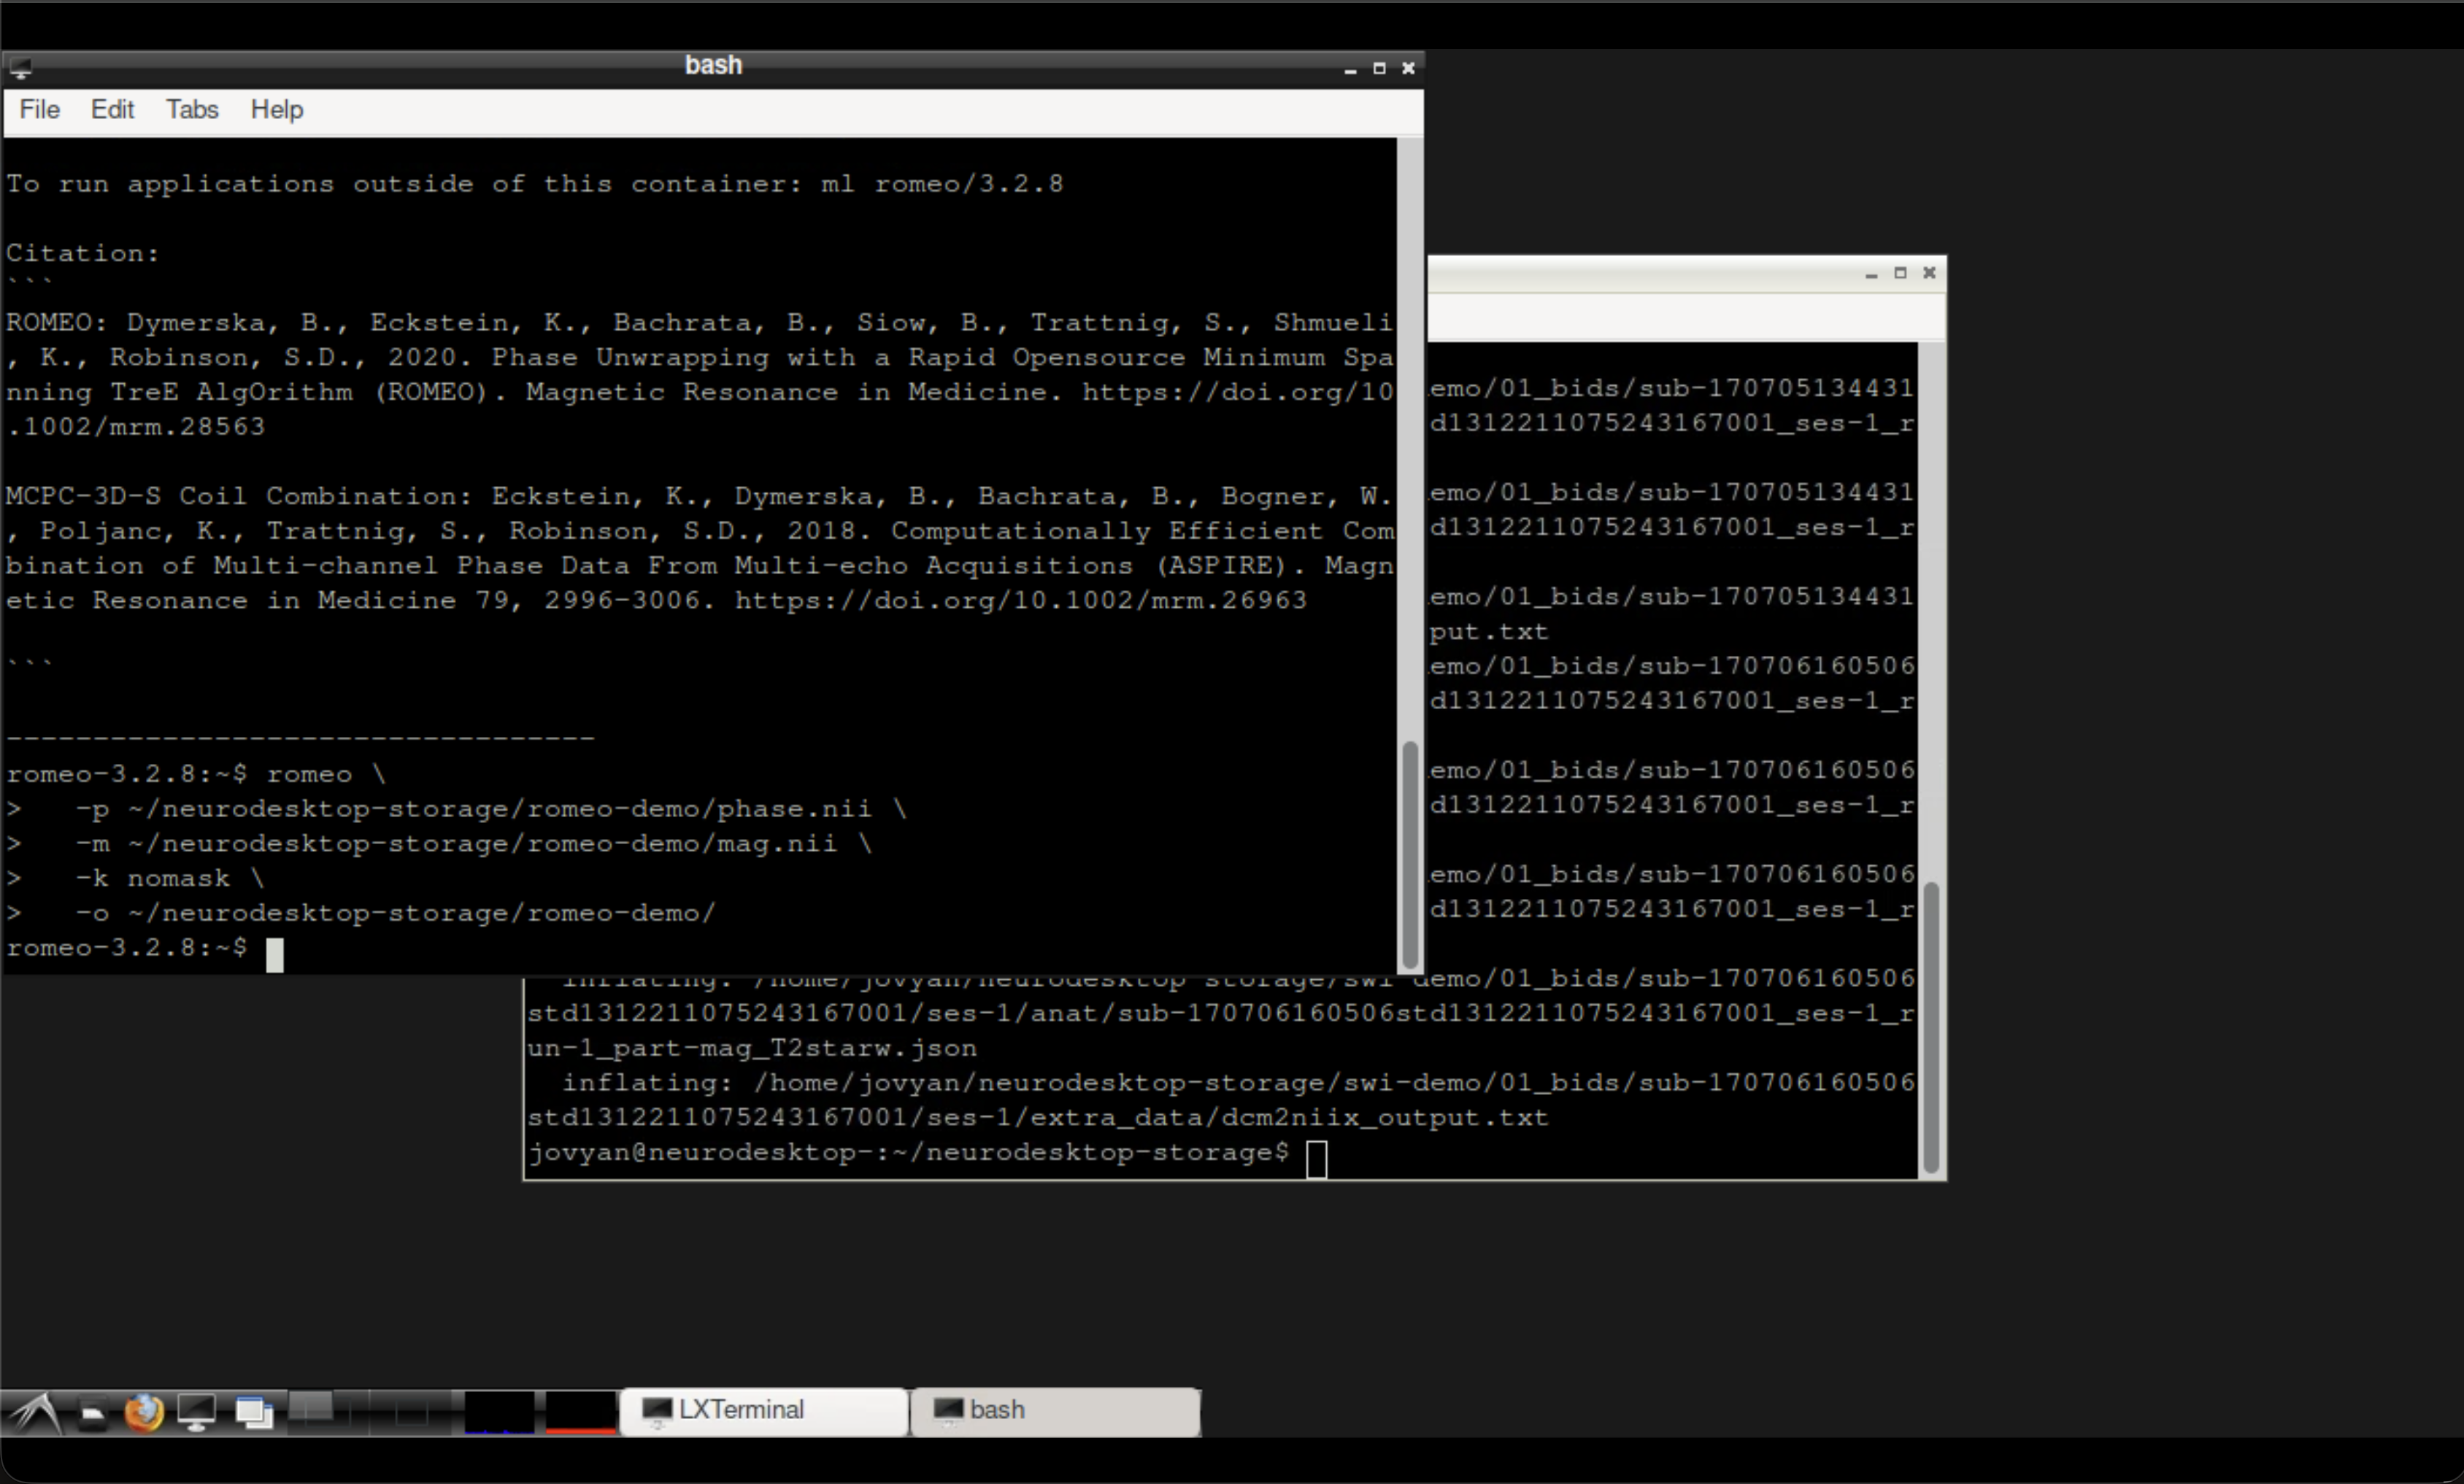The height and width of the screenshot is (1484, 2464).
Task: Click the CPU usage monitor graph
Action: (x=499, y=1412)
